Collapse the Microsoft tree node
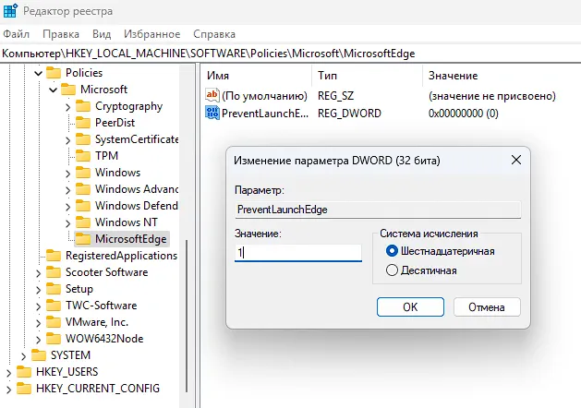Screen dimensions: 581x408 53,90
